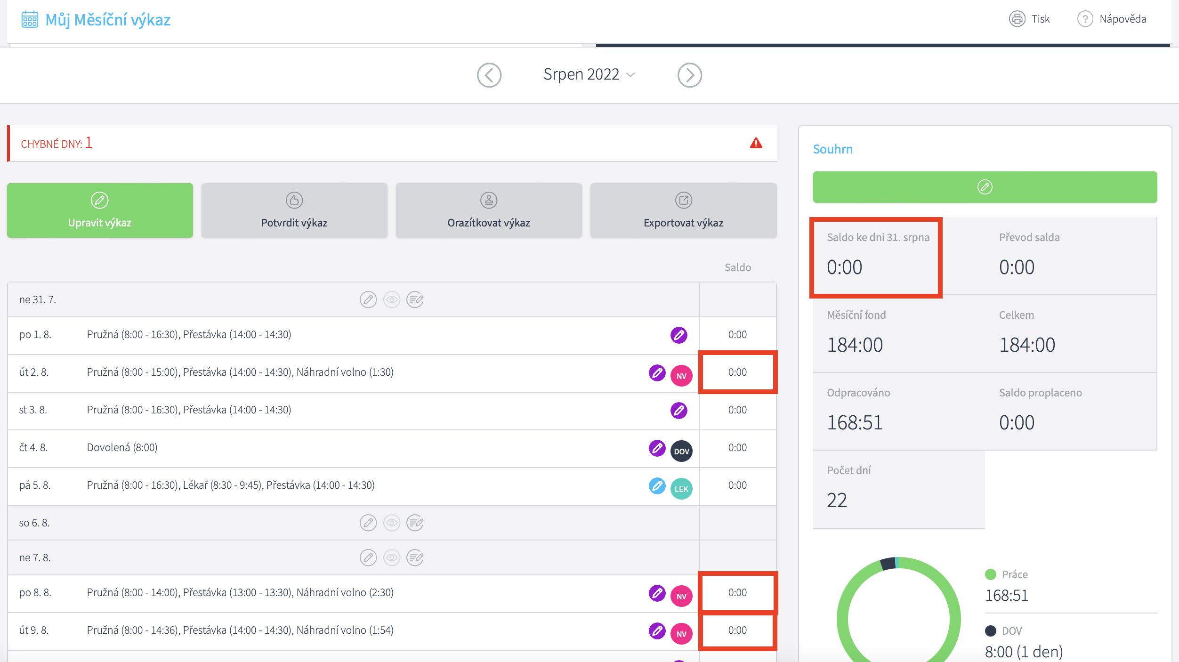The image size is (1179, 662).
Task: Click green edit bar in Souhrn panel
Action: click(985, 187)
